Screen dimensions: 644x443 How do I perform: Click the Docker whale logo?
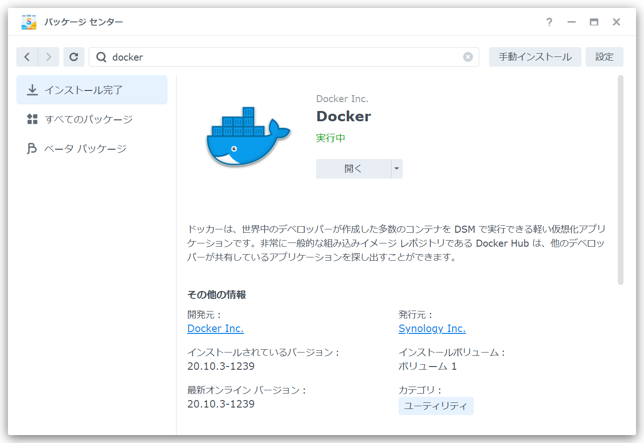click(249, 137)
